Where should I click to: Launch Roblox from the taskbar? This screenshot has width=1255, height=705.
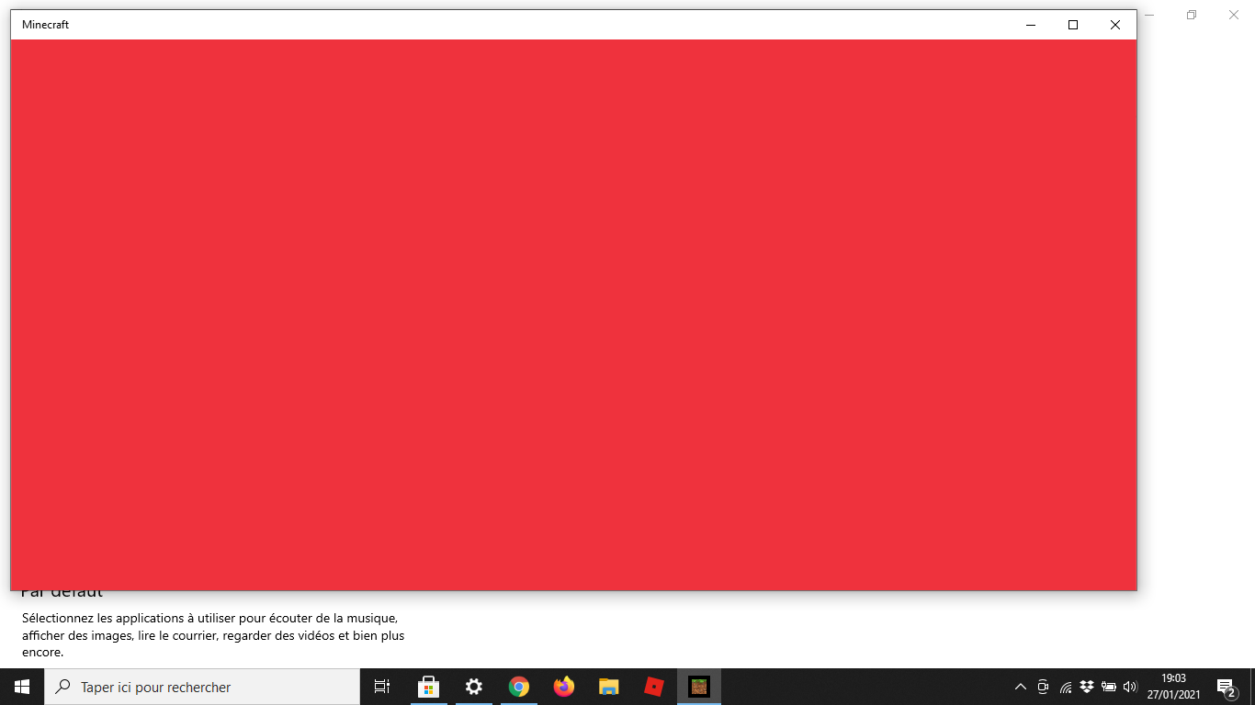pyautogui.click(x=654, y=687)
